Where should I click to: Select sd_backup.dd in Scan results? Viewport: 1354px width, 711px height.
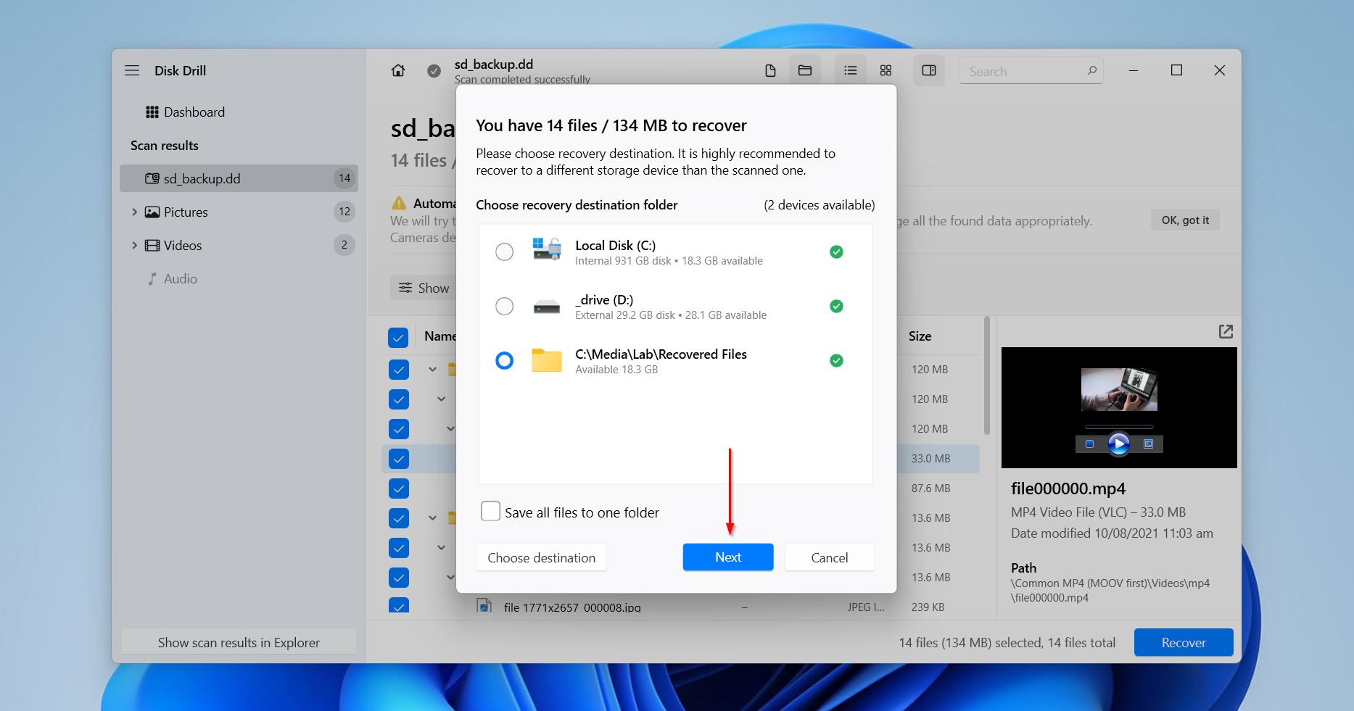210,178
